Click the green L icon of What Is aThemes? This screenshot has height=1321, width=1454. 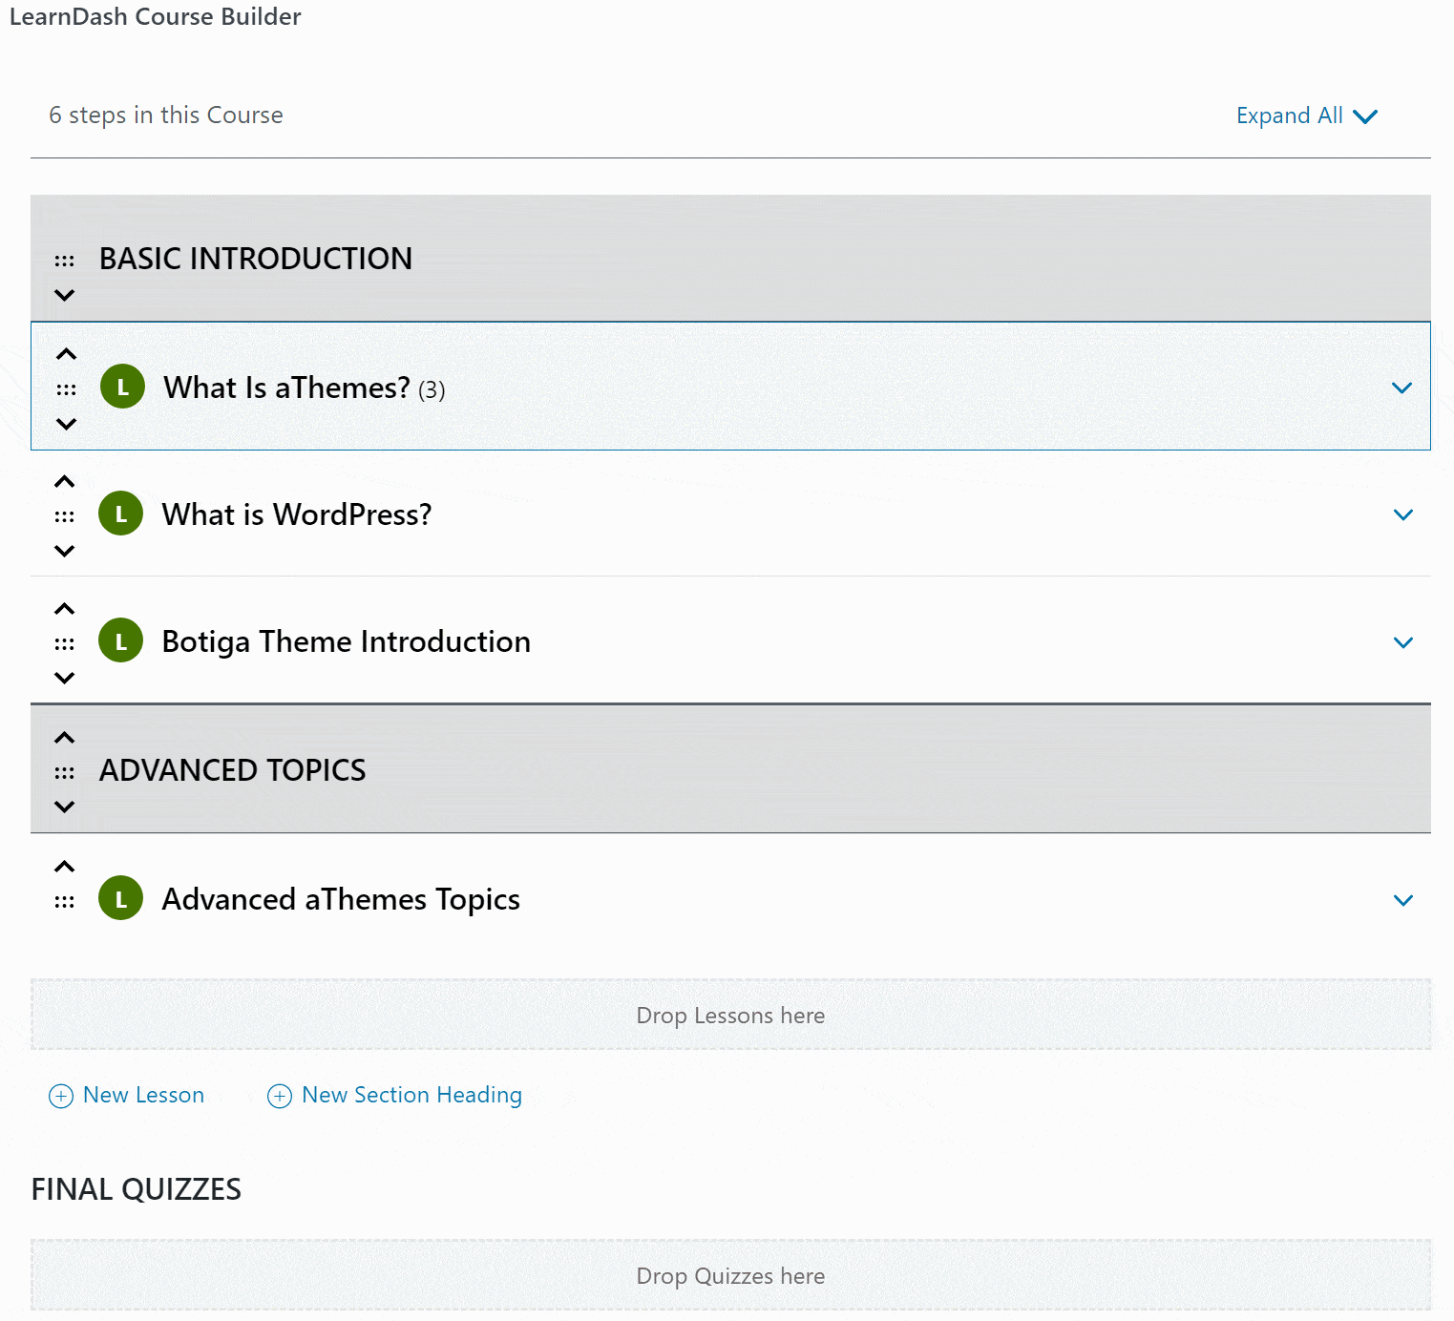pos(122,387)
